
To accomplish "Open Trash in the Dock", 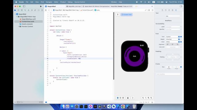I will click(x=134, y=106).
